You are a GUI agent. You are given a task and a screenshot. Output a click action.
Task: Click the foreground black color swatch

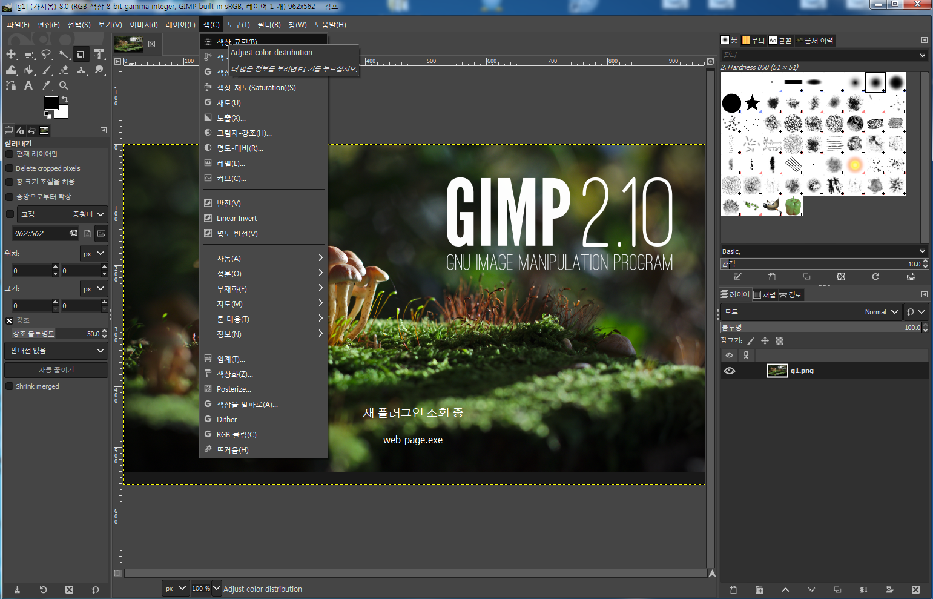50,102
